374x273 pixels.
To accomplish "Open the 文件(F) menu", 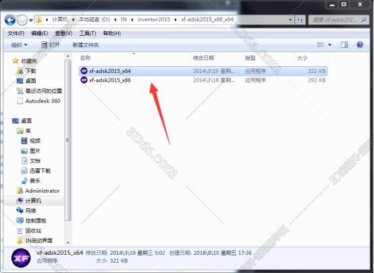I will tap(16, 33).
